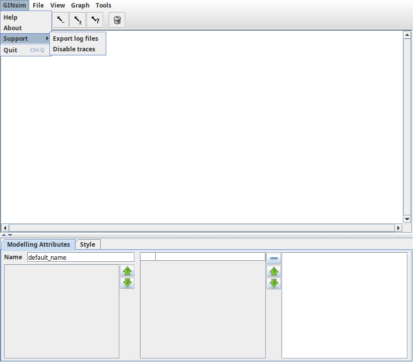Image resolution: width=413 pixels, height=362 pixels.
Task: Choose Disable traces
Action: coord(74,49)
